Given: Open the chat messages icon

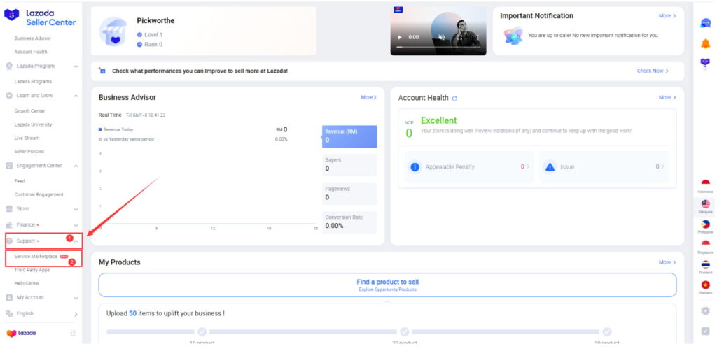Looking at the screenshot, I should click(x=706, y=23).
